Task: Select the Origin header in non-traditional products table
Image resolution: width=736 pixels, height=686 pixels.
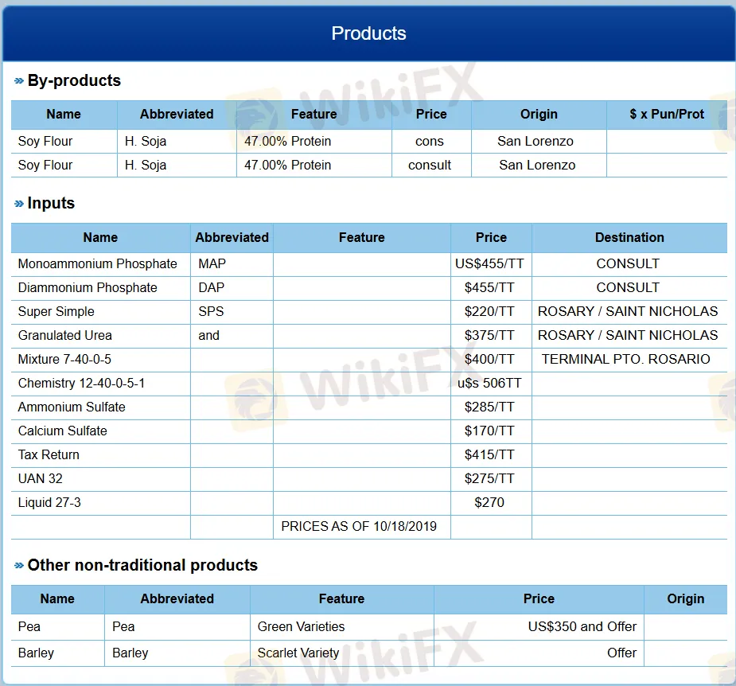Action: click(x=685, y=598)
